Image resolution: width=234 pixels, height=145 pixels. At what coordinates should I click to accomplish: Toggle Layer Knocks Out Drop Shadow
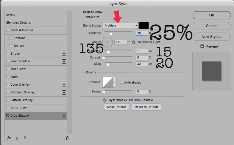click(105, 100)
